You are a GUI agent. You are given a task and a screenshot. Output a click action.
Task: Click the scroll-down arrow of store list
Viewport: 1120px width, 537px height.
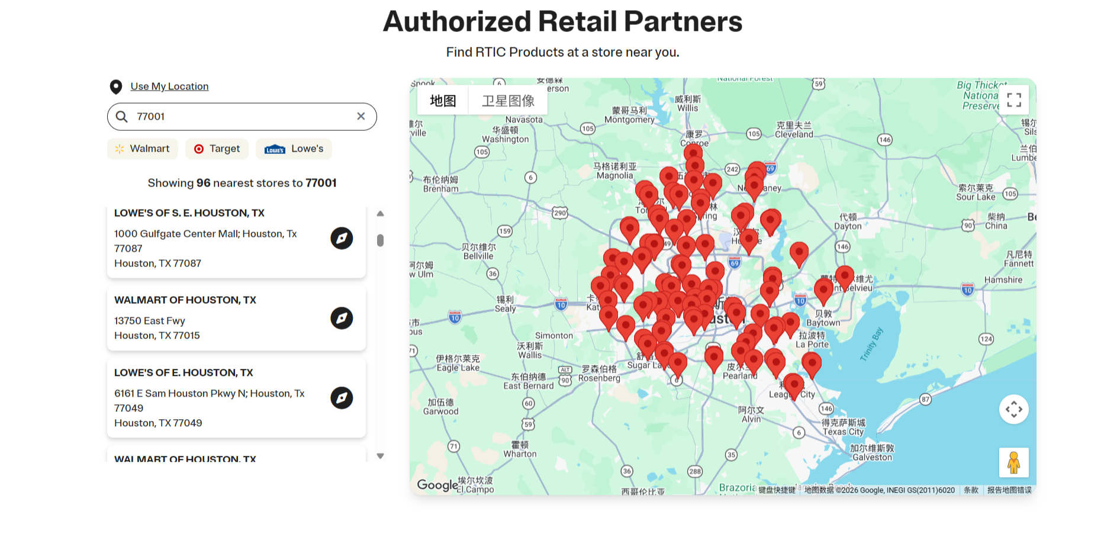pyautogui.click(x=381, y=456)
